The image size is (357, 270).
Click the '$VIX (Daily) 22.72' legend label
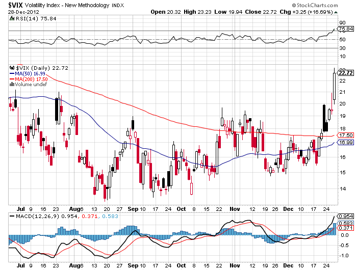tap(42, 68)
